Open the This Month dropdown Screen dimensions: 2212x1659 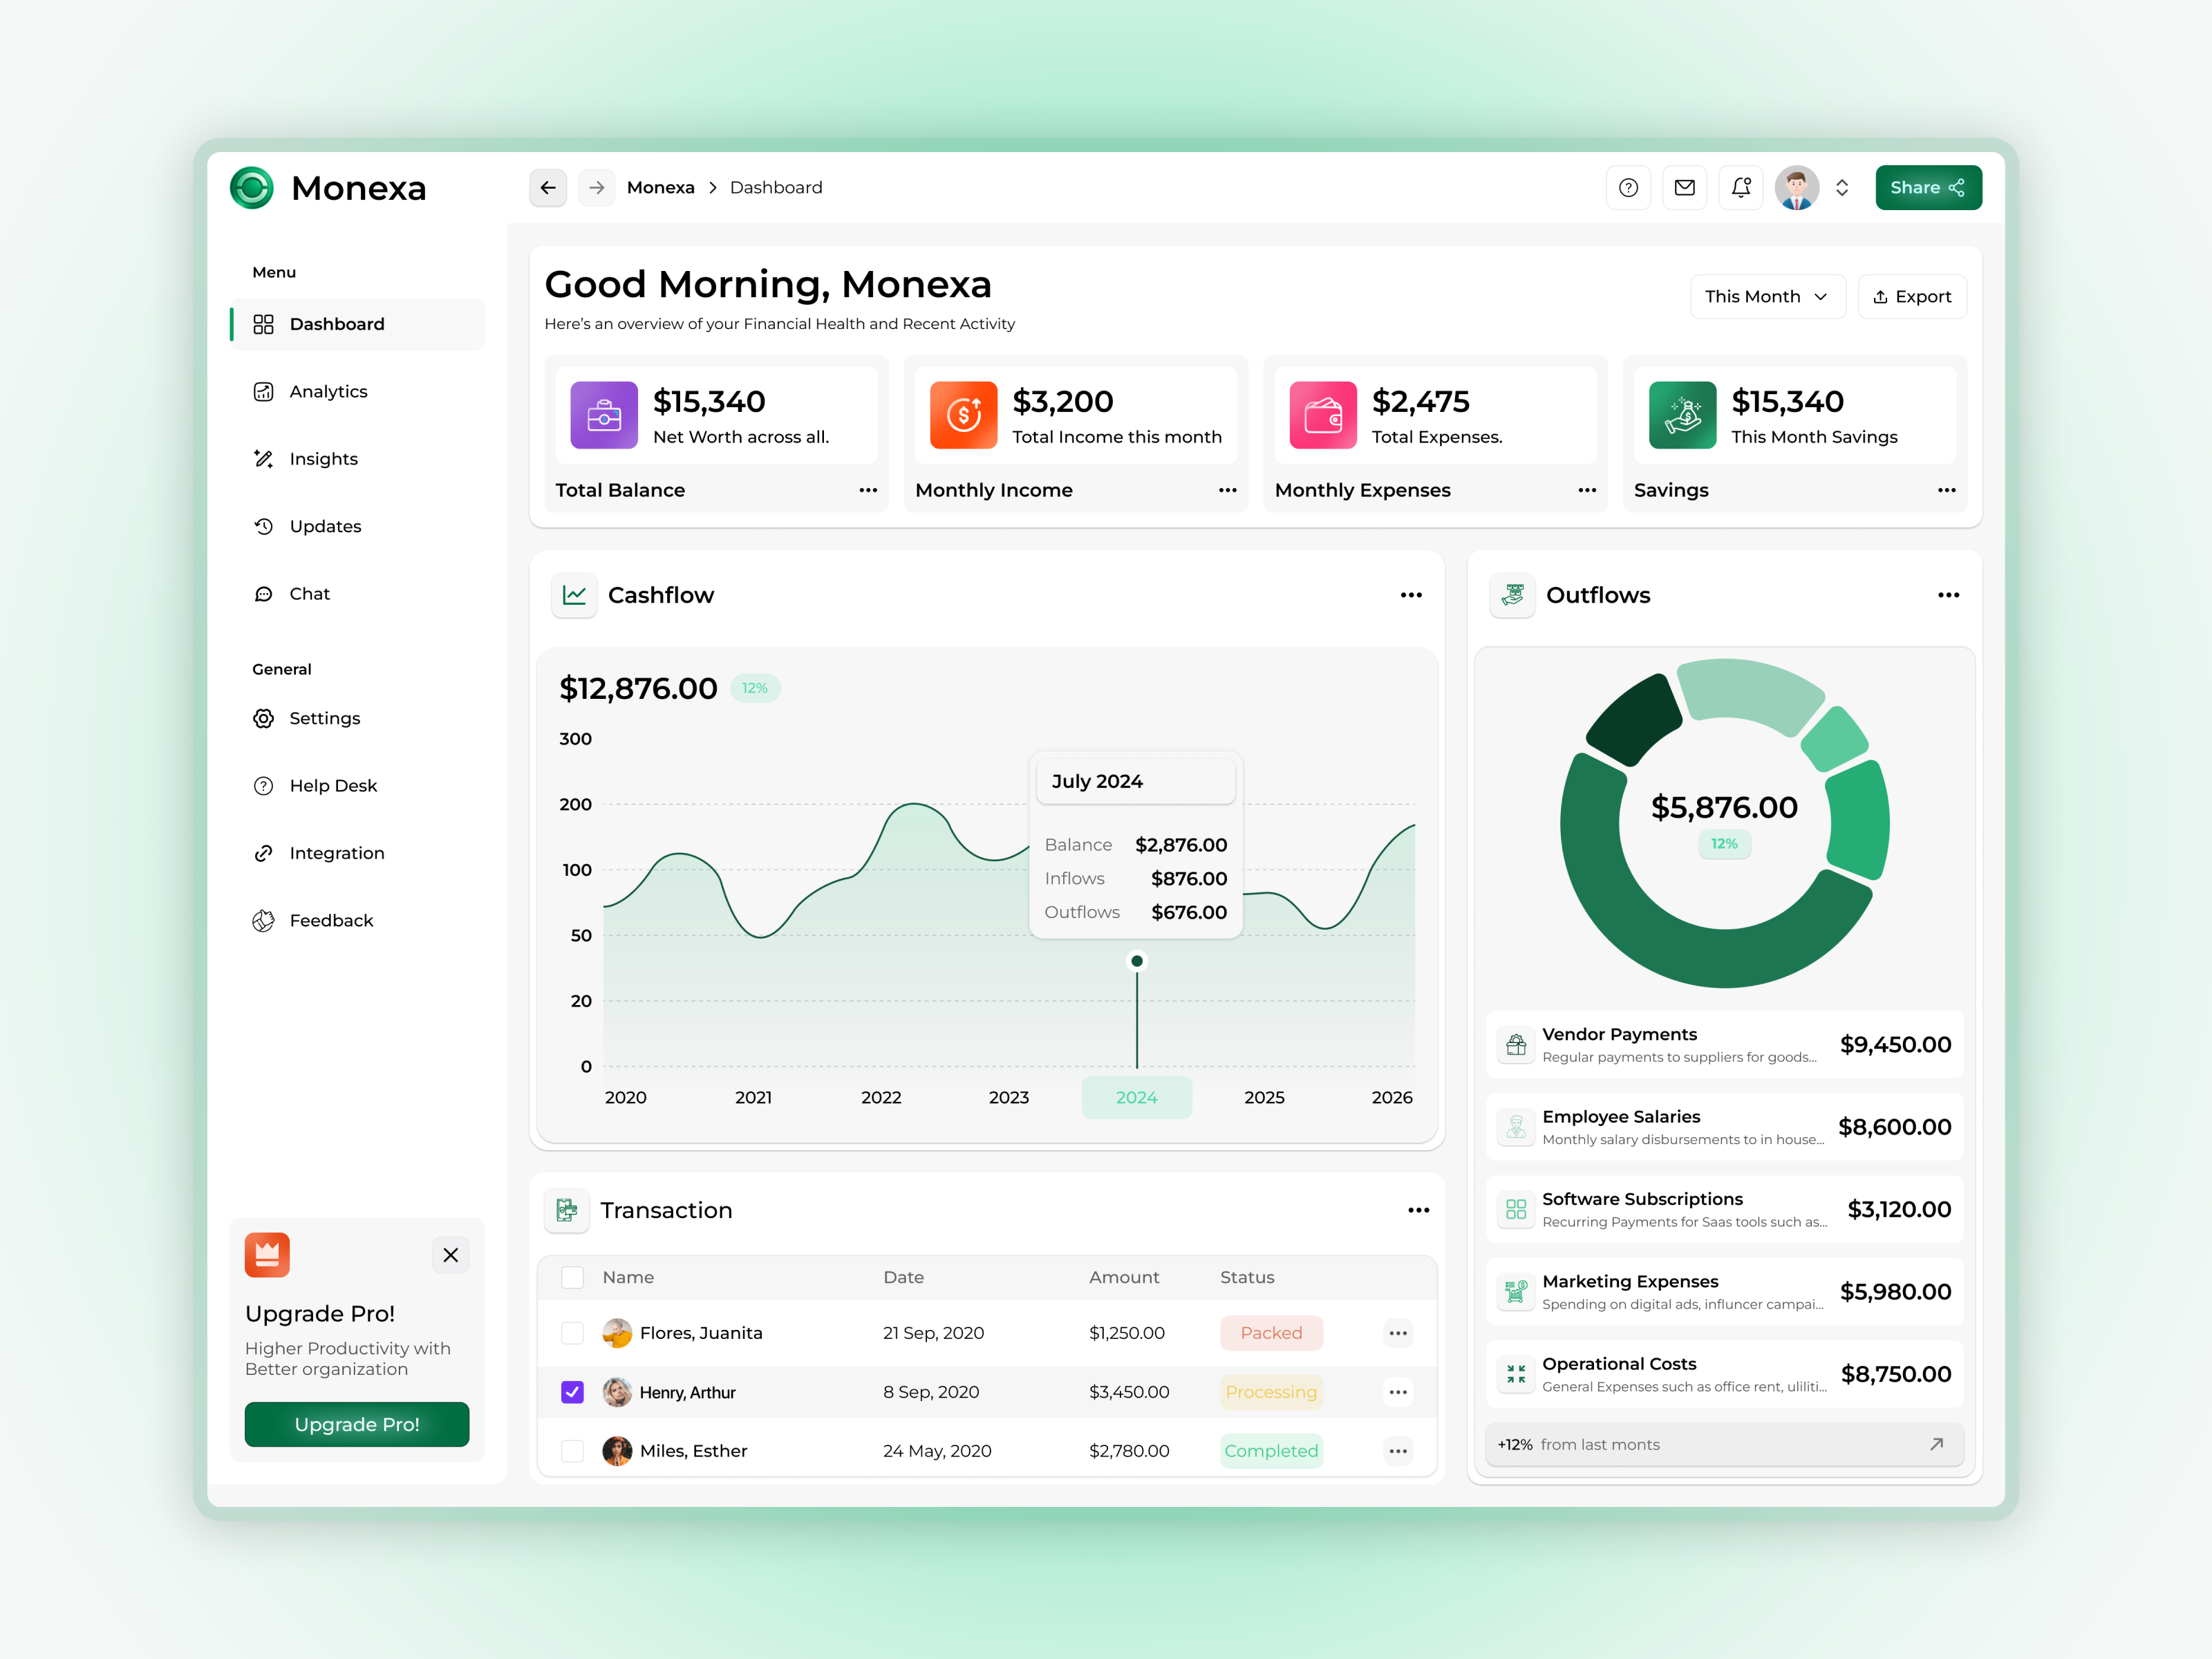point(1768,296)
